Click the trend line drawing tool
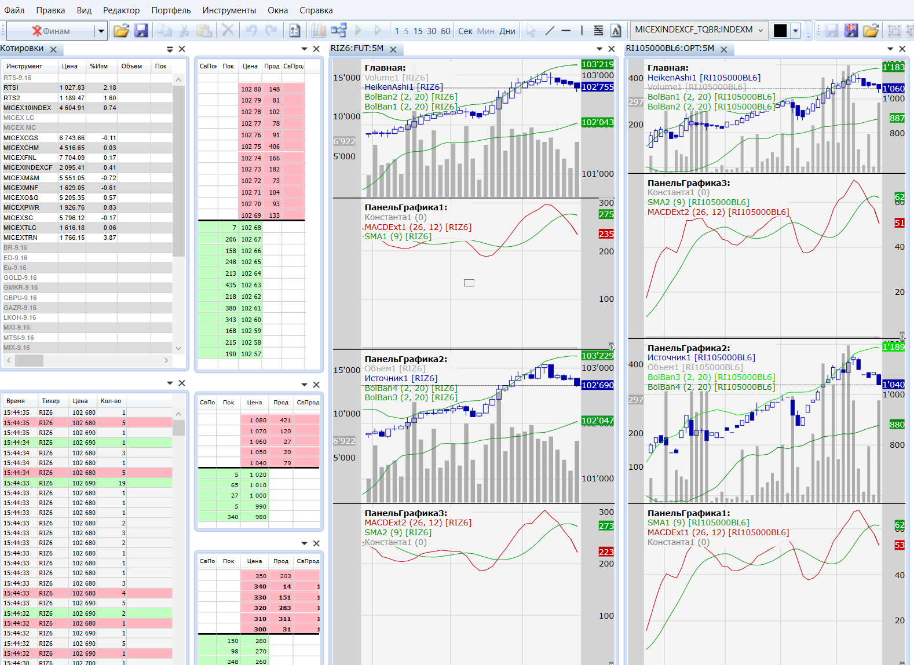Image resolution: width=914 pixels, height=665 pixels. click(550, 31)
